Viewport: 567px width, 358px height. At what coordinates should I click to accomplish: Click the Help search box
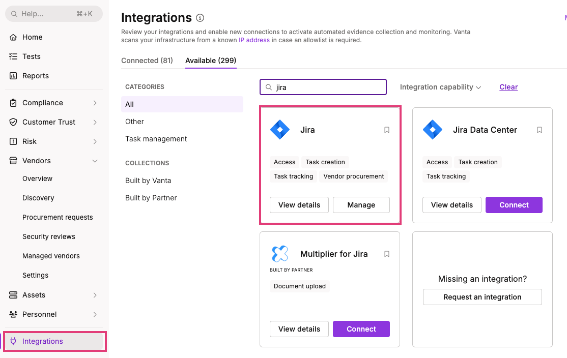[54, 14]
